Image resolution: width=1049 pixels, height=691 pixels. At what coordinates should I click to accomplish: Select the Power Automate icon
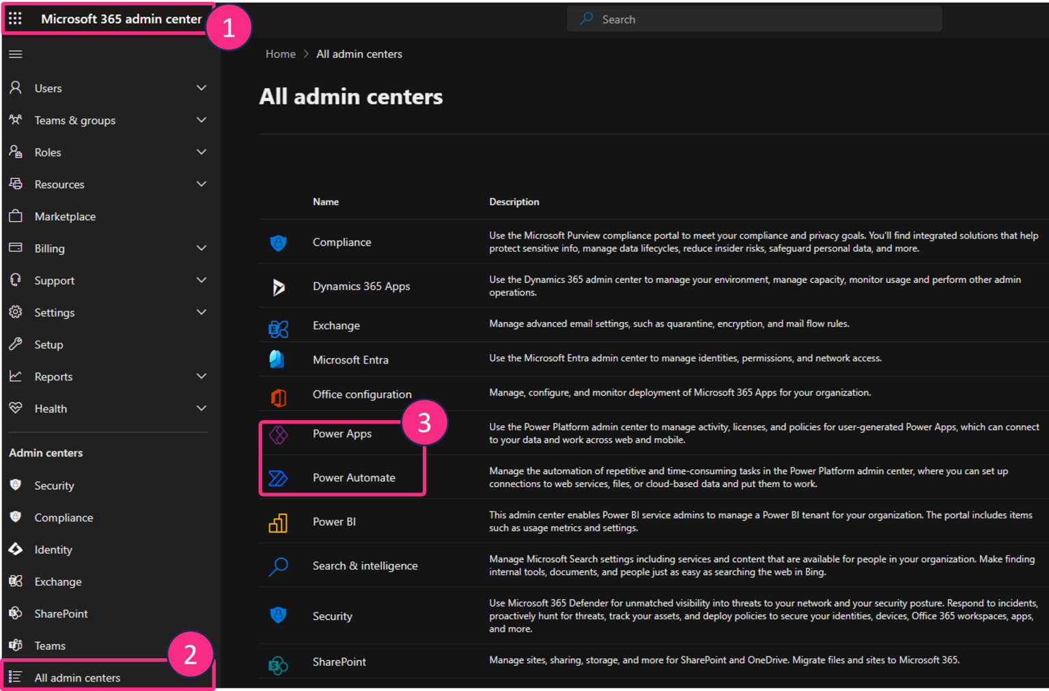(279, 477)
